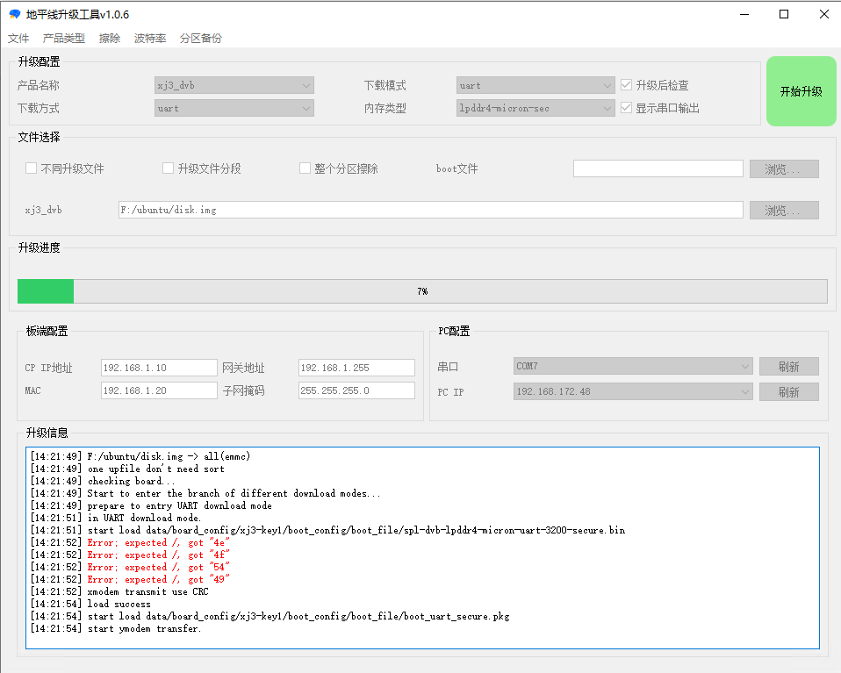
Task: Open the 分区备份 menu
Action: click(201, 39)
